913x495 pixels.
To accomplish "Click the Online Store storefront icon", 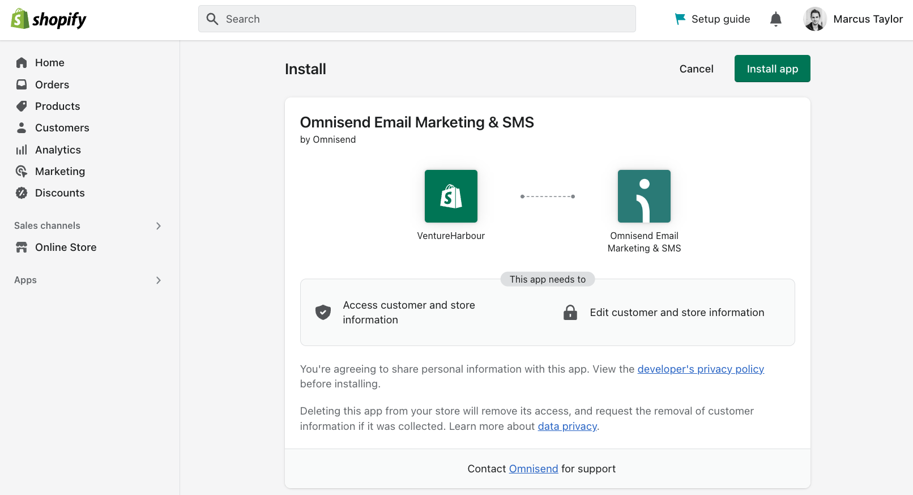I will coord(22,247).
